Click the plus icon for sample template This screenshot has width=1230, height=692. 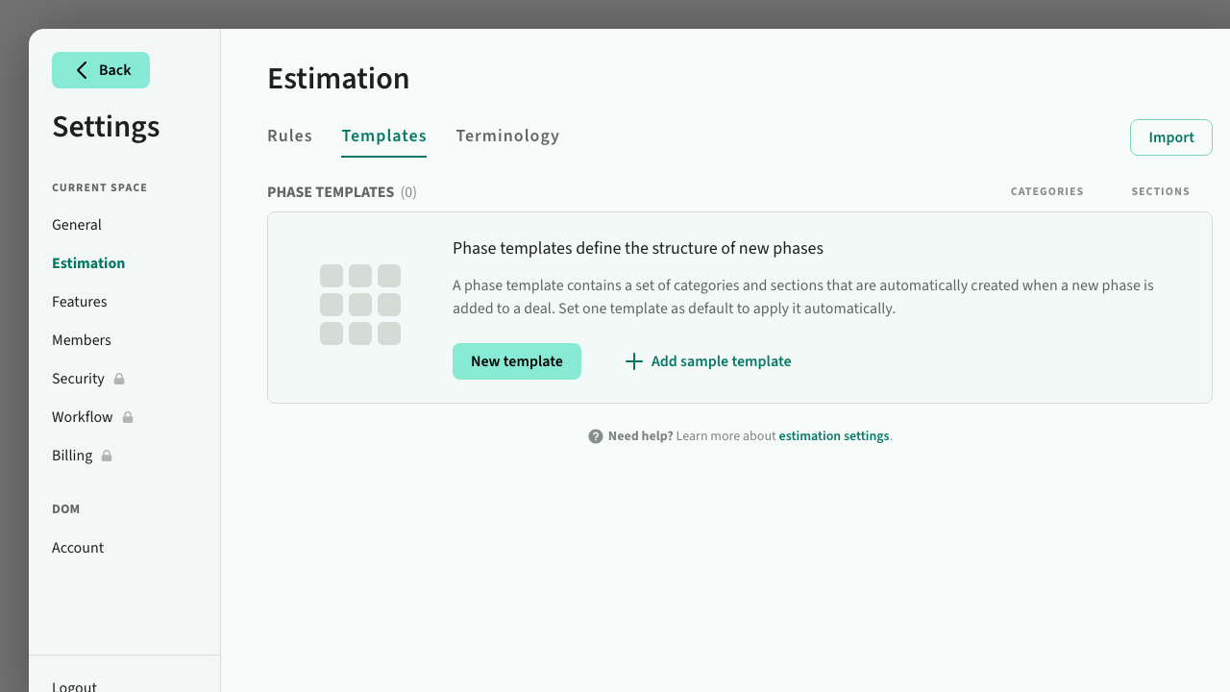pos(633,361)
